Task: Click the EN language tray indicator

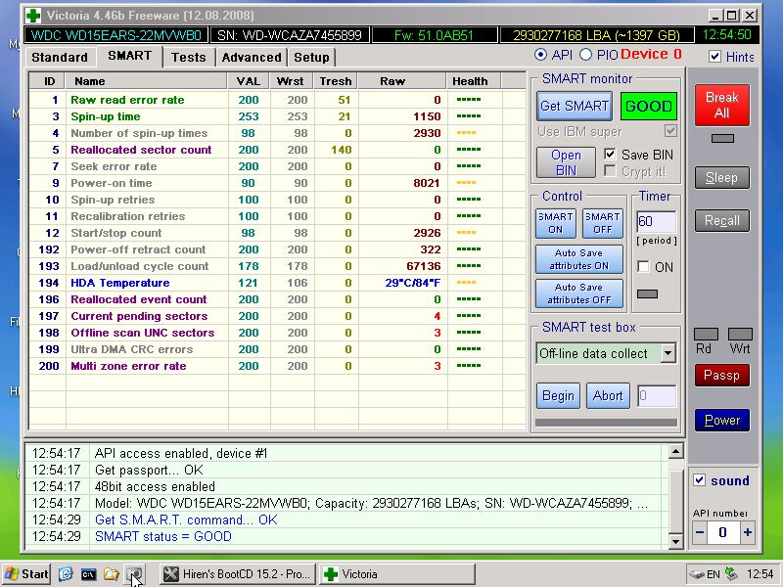Action: (714, 574)
